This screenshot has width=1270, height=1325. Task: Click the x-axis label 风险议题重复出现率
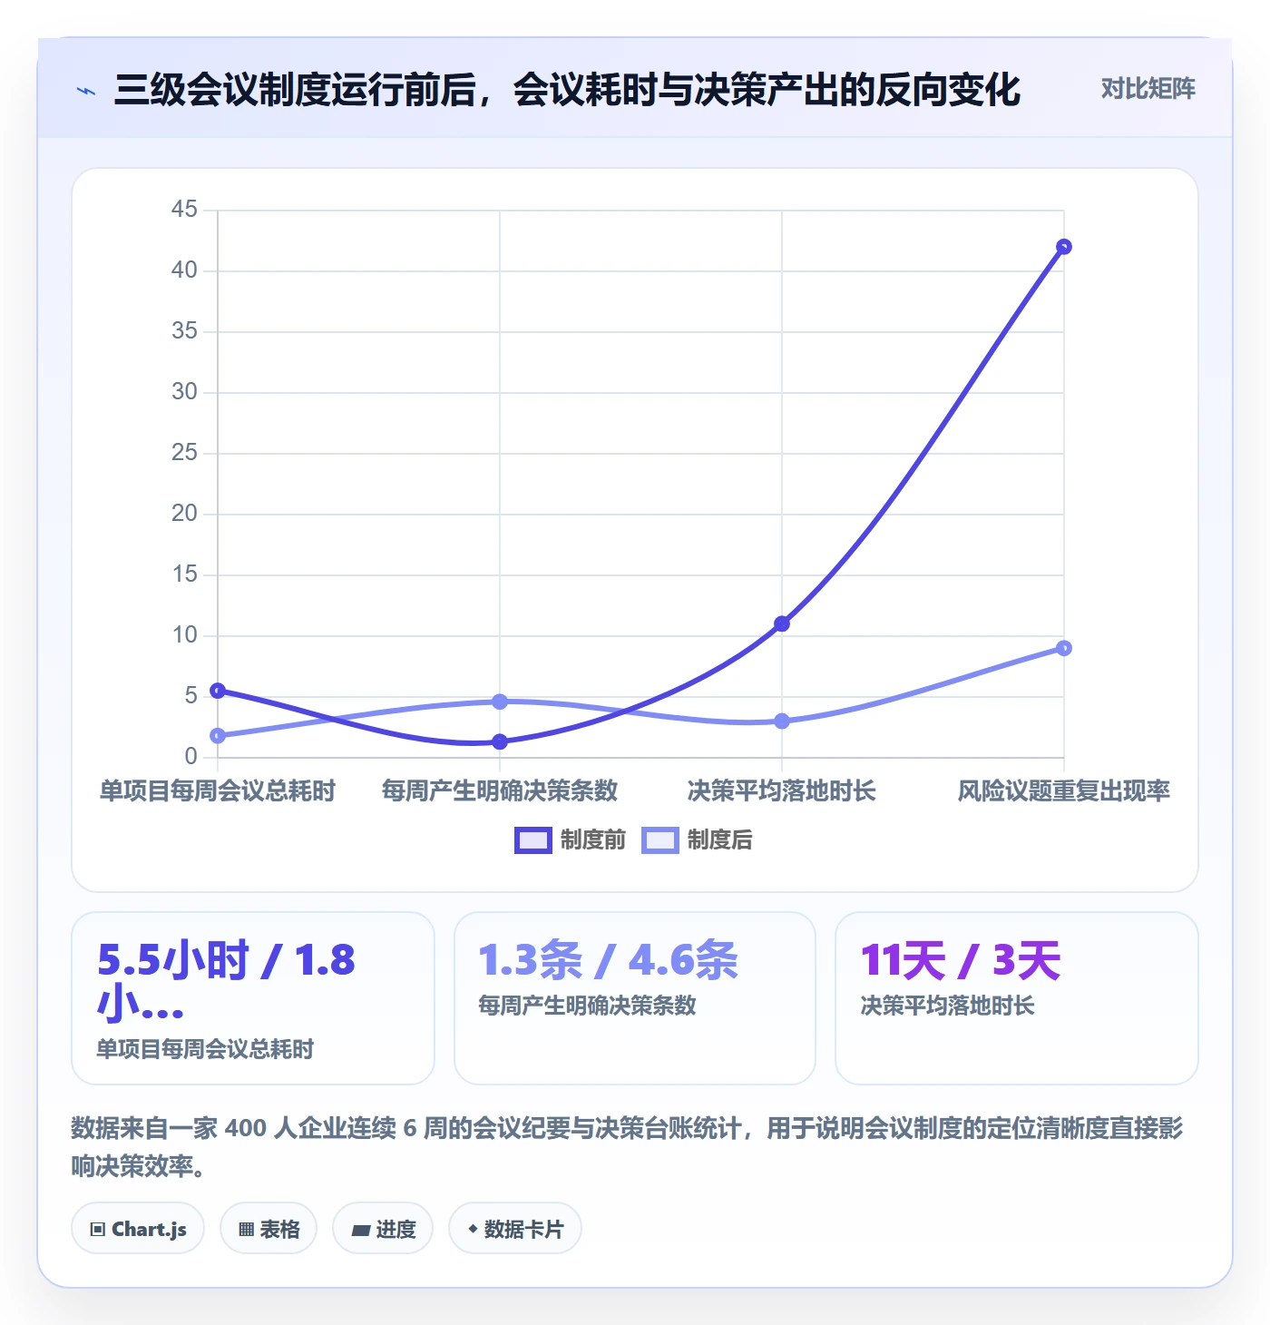(x=1064, y=790)
